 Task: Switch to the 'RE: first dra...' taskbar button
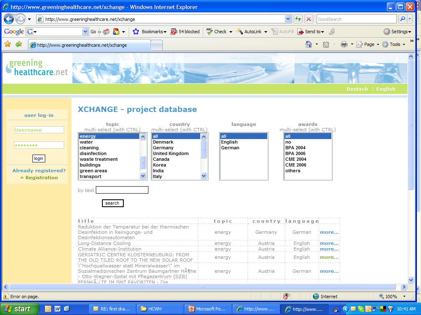point(112,309)
